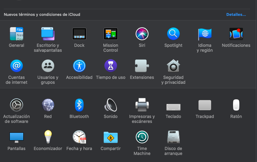This screenshot has height=162, width=257.
Task: Open Accesibilidad preferences
Action: [x=79, y=66]
